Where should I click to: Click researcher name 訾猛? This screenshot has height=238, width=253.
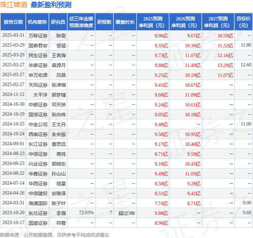tap(61, 46)
